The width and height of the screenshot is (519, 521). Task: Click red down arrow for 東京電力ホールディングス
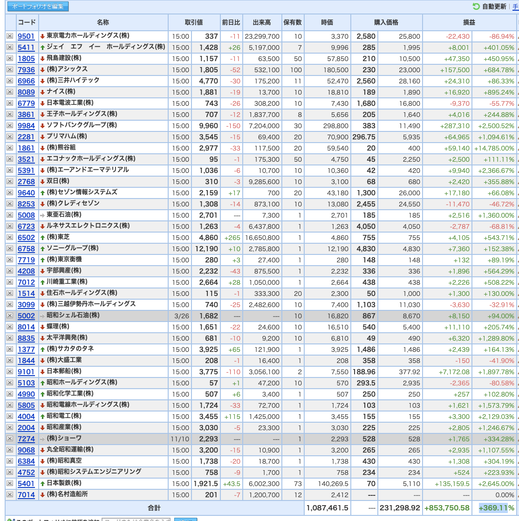(x=42, y=36)
